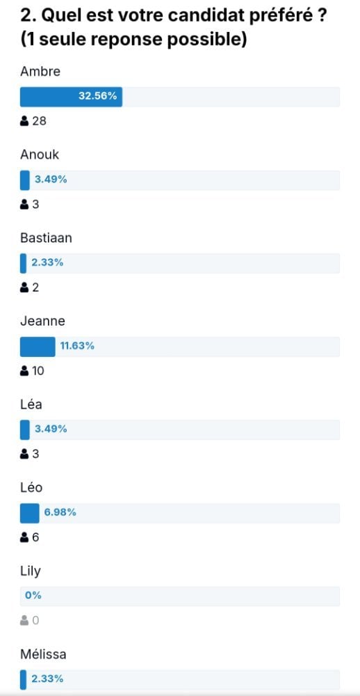This screenshot has height=696, width=360.
Task: Click the voter icon next to Jeanne's 10
Action: (24, 371)
